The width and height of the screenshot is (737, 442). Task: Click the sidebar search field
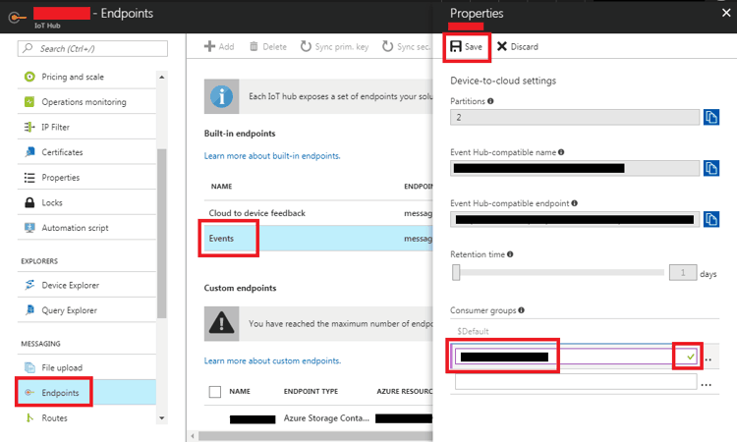[x=88, y=48]
